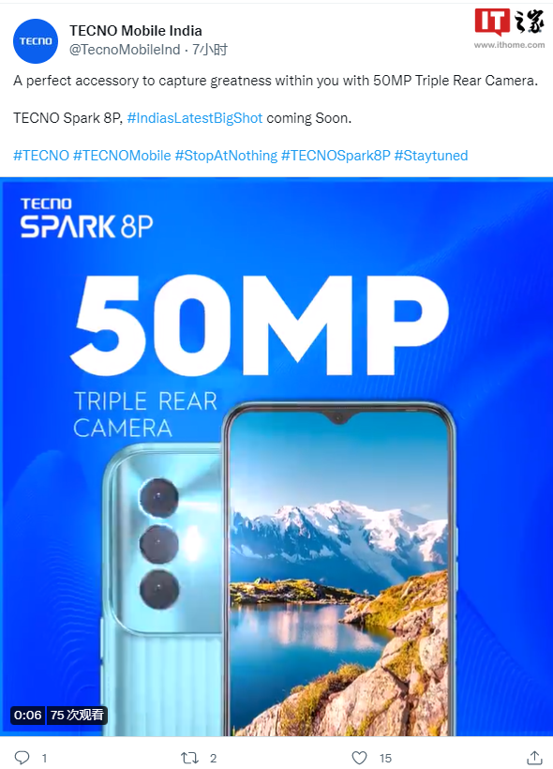This screenshot has height=769, width=553.
Task: Play the Spark 8P promo video
Action: click(276, 457)
